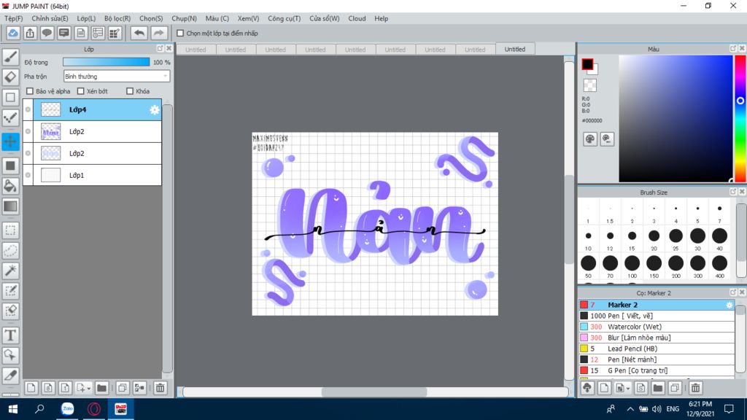Click the transparent color swatch
The height and width of the screenshot is (420, 747).
tap(589, 85)
